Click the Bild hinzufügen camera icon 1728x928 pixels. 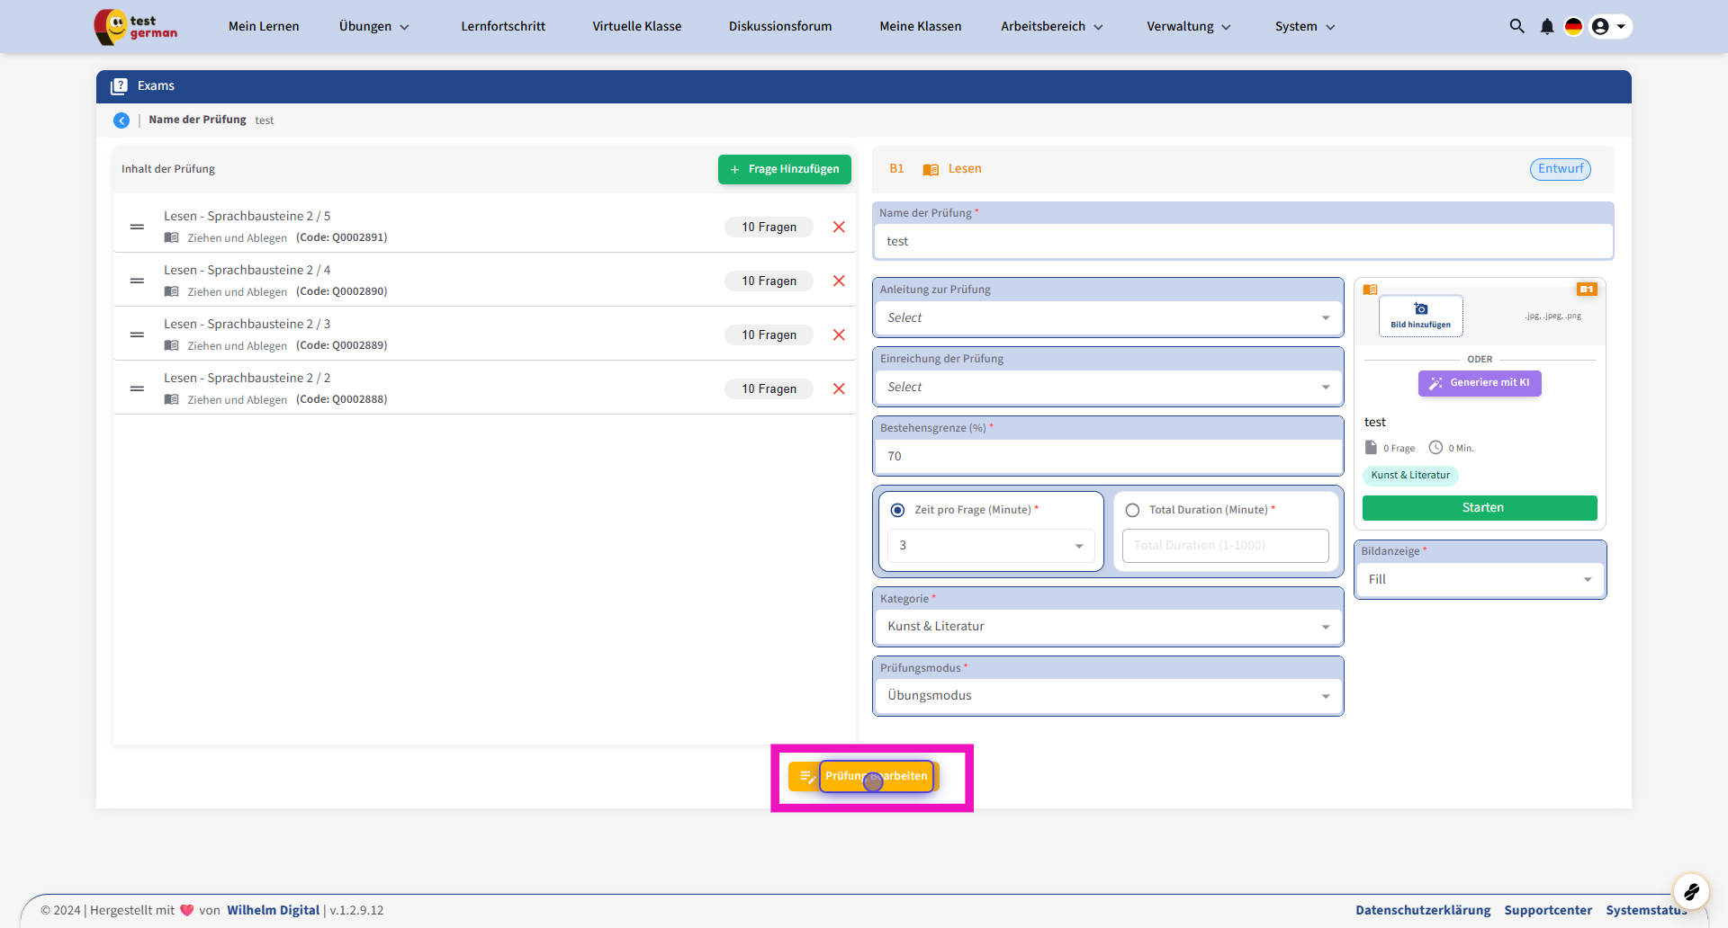pos(1420,309)
